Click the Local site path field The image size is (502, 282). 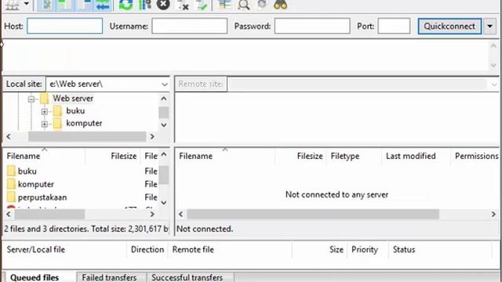103,84
